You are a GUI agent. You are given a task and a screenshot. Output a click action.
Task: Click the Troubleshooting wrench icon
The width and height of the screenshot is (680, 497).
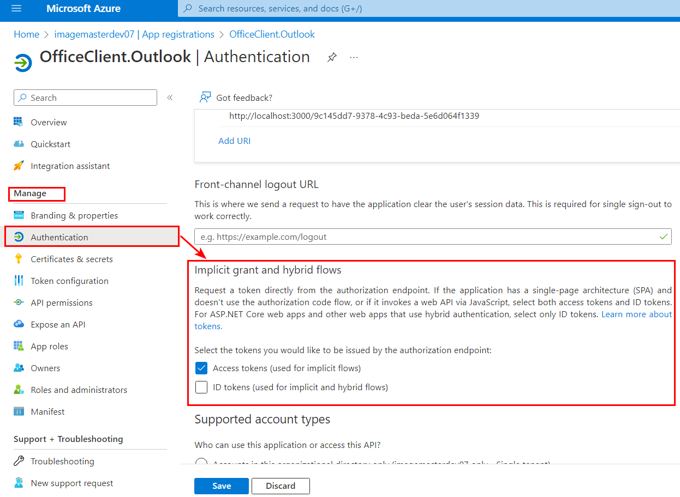pyautogui.click(x=19, y=461)
